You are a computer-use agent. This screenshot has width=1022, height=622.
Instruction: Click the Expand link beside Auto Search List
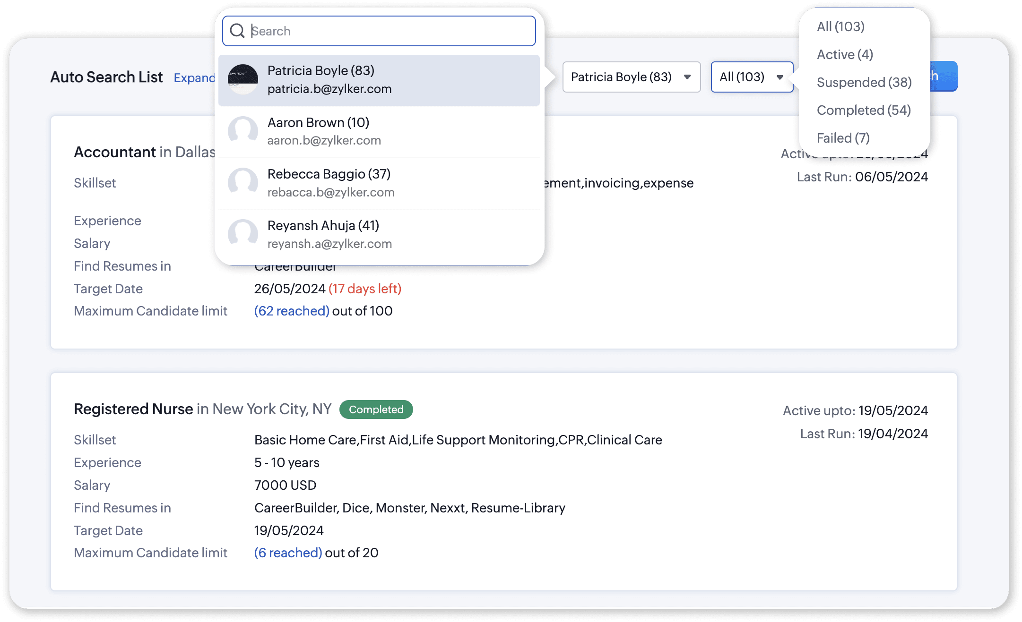click(194, 78)
